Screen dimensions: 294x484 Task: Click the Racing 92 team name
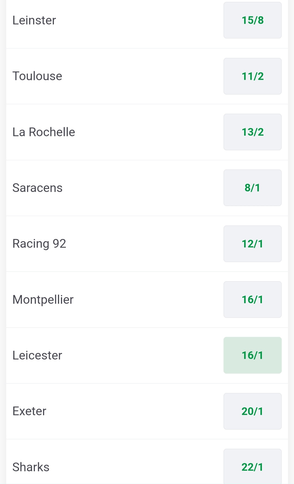click(39, 244)
